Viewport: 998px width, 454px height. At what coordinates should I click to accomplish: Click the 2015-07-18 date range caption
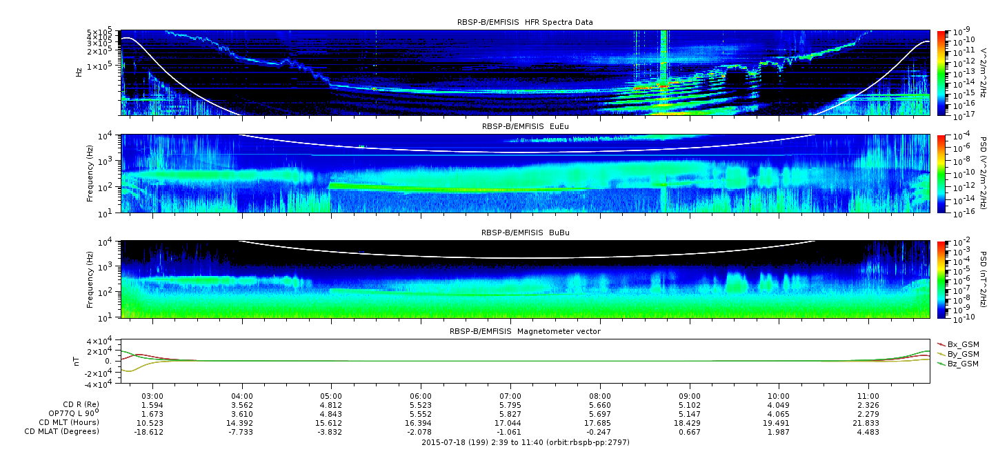click(x=525, y=442)
